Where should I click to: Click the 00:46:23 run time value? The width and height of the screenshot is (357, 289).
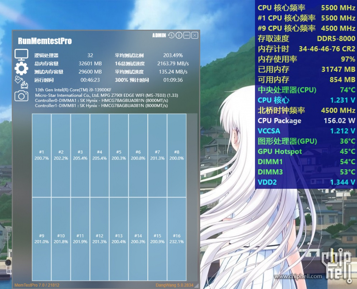(90, 80)
